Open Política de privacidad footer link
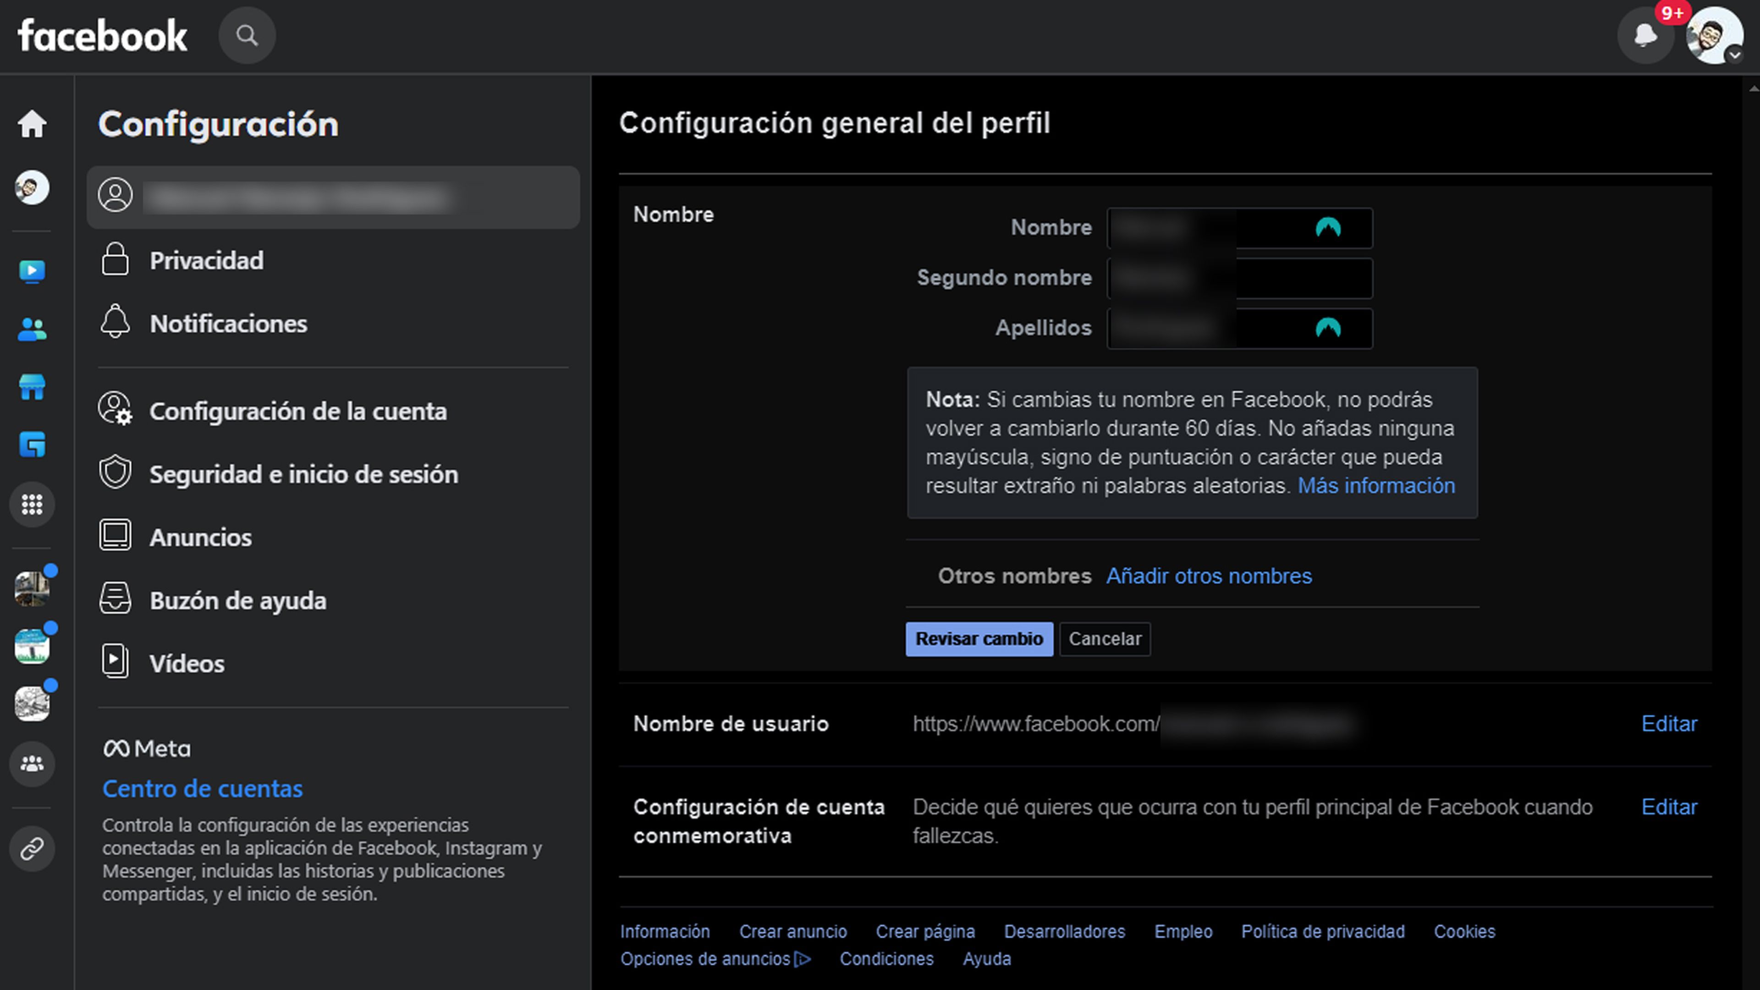The image size is (1760, 990). [1323, 931]
